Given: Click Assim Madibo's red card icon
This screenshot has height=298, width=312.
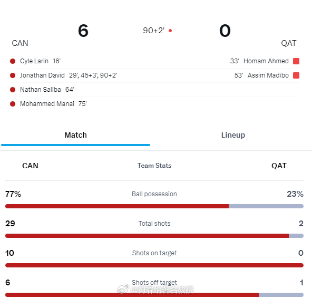Looking at the screenshot, I should [296, 75].
